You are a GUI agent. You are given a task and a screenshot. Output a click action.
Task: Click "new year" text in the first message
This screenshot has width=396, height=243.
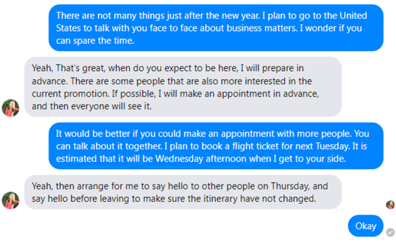pos(240,15)
